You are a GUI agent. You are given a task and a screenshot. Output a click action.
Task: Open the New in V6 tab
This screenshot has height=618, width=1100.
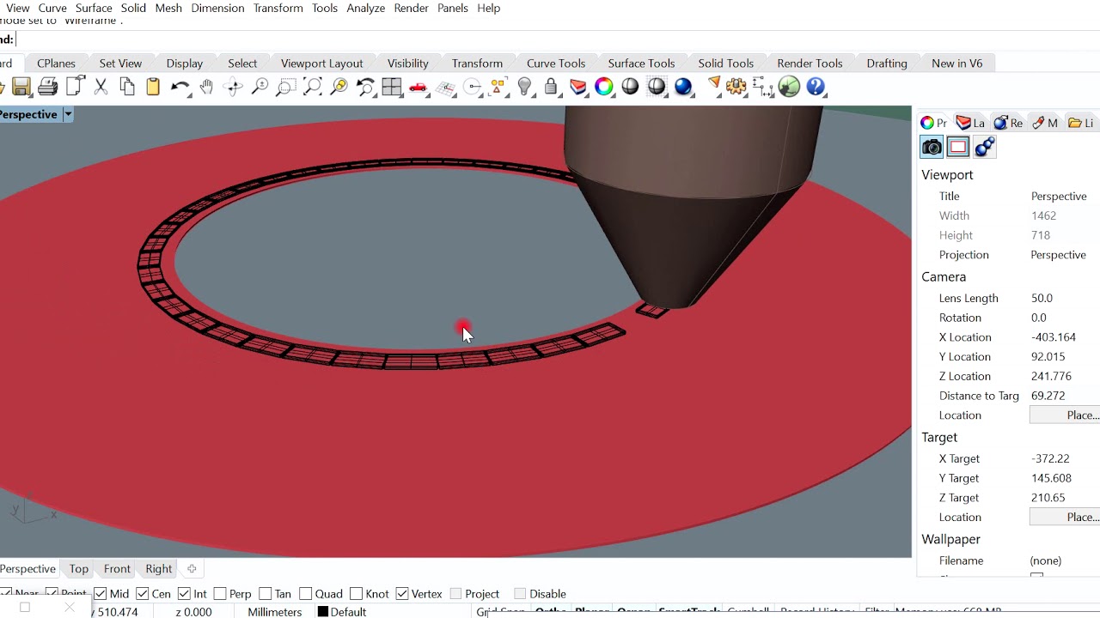pyautogui.click(x=956, y=64)
